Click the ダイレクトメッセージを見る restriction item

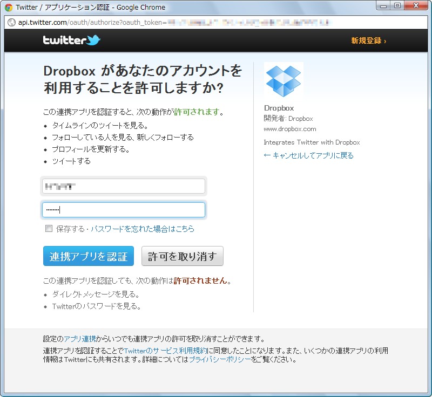96,295
